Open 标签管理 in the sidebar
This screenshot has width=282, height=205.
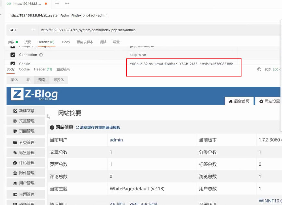pos(26,153)
